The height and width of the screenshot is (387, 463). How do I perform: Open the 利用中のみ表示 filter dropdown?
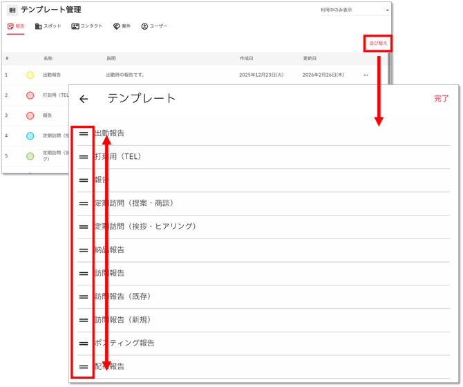click(355, 10)
